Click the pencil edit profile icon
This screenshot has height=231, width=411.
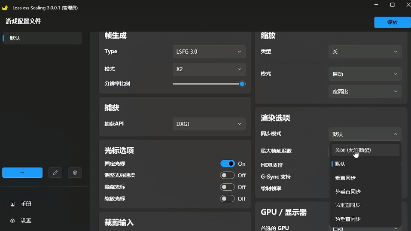click(55, 173)
